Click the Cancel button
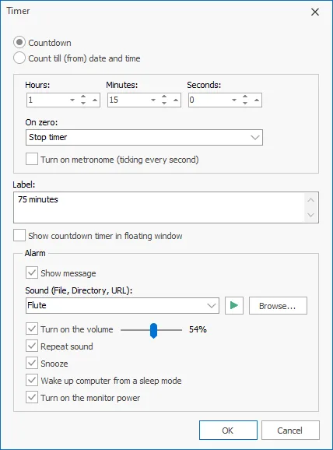 pyautogui.click(x=290, y=431)
